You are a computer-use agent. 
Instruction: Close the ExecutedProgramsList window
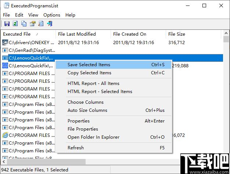pyautogui.click(x=221, y=6)
